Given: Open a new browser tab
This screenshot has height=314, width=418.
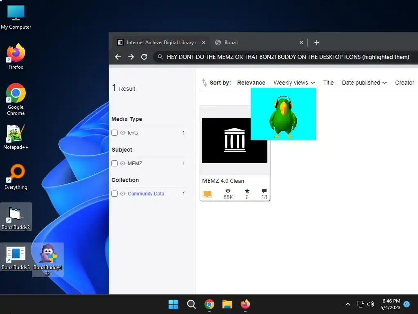Looking at the screenshot, I should [x=316, y=43].
